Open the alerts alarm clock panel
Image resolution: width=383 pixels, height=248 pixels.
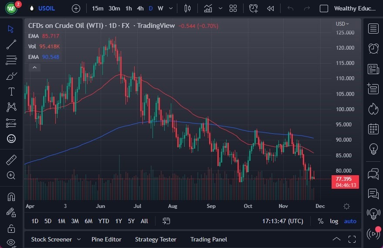point(373,48)
